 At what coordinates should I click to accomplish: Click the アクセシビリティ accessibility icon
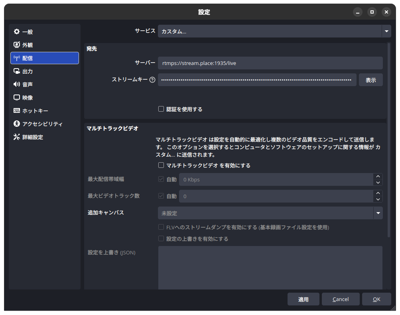coord(16,124)
